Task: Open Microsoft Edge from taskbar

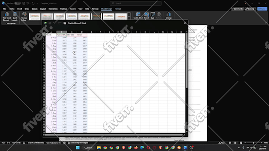Action: click(x=142, y=147)
